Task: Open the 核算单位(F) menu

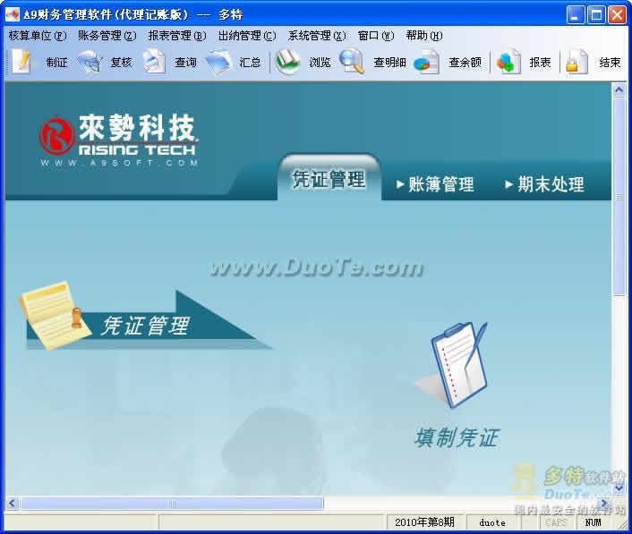Action: pyautogui.click(x=38, y=36)
